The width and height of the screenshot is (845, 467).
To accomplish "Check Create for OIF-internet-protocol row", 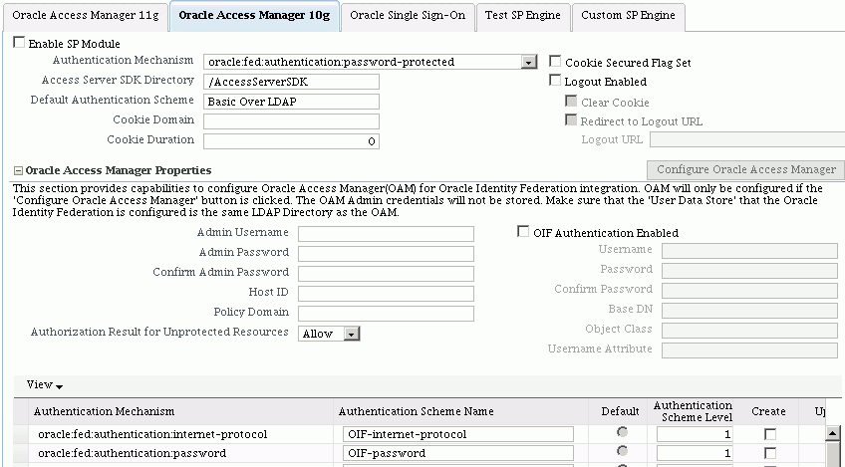I will (x=770, y=434).
